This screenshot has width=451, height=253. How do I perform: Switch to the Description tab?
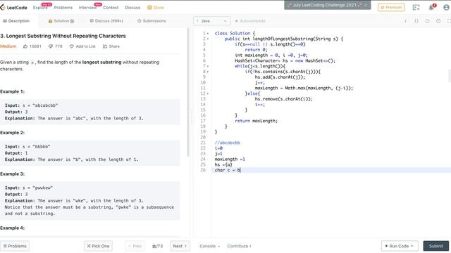[x=16, y=21]
